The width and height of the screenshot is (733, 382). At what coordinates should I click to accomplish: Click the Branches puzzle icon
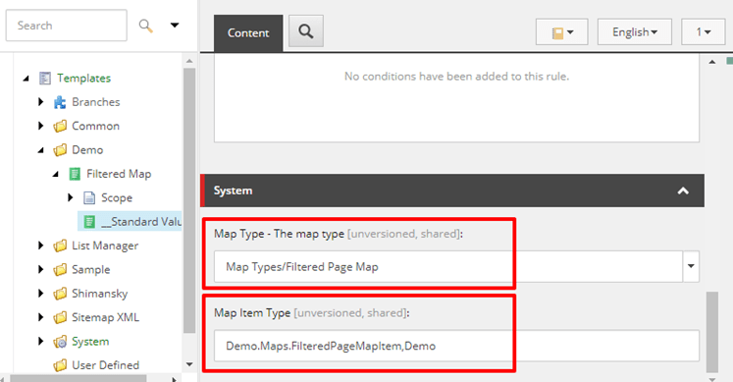[x=60, y=102]
